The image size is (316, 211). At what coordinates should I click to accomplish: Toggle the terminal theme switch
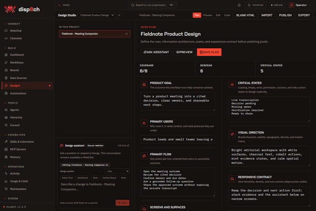pyautogui.click(x=256, y=5)
